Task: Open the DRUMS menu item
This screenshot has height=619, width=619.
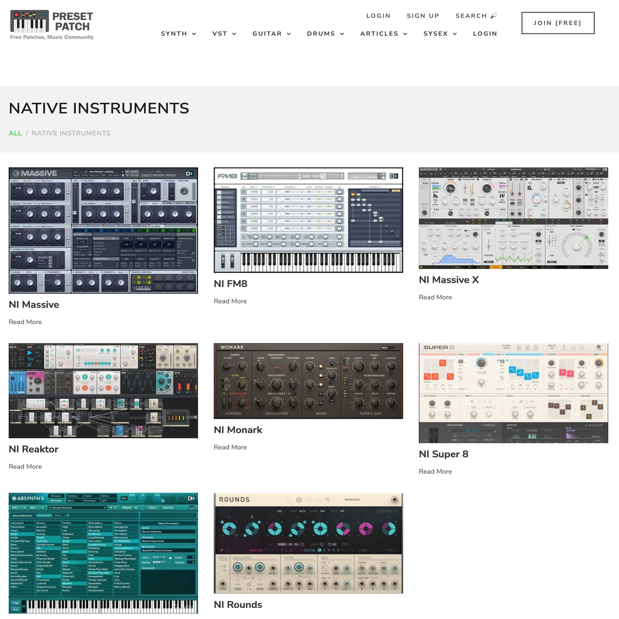Action: tap(321, 34)
